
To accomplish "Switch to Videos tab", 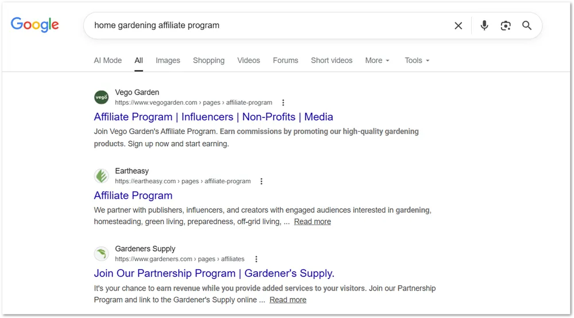I will (x=249, y=61).
